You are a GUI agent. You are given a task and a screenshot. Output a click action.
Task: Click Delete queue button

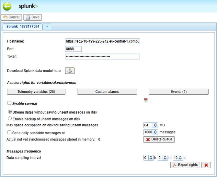click(x=159, y=139)
